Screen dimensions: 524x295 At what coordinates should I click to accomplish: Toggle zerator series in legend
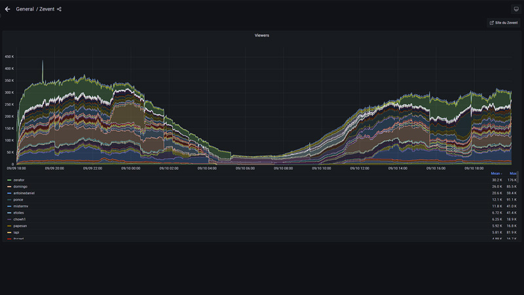pos(18,180)
